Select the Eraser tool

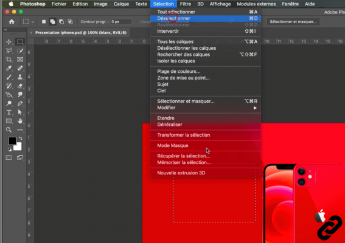[x=20, y=86]
